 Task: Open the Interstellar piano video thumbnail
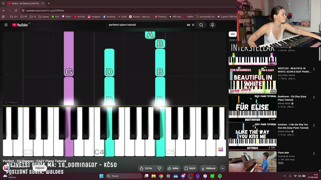tap(253, 56)
